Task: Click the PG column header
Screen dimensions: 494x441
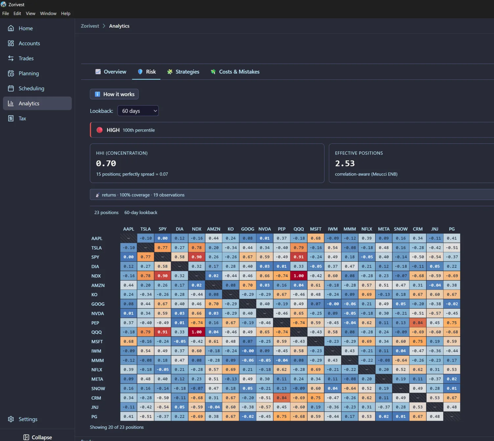Action: pos(452,229)
